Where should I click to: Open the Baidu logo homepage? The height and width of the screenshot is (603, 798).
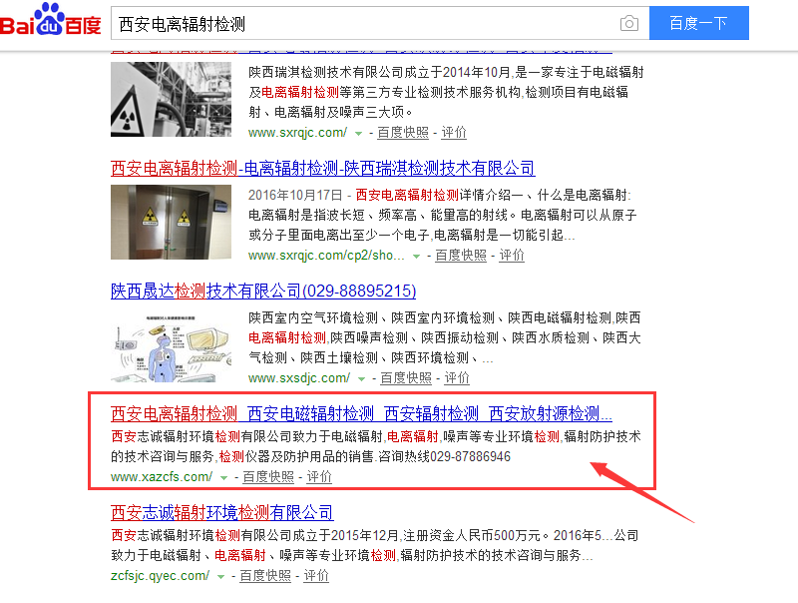51,20
